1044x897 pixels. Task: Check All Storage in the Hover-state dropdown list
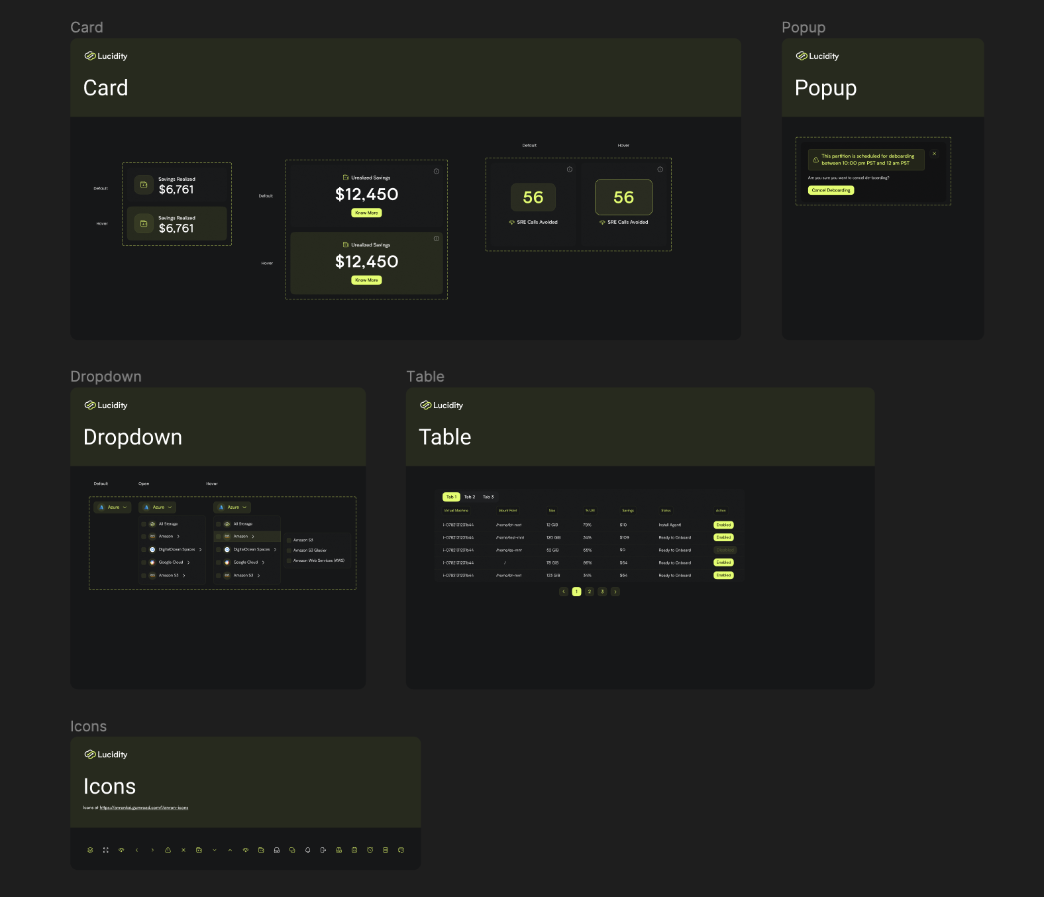click(219, 524)
